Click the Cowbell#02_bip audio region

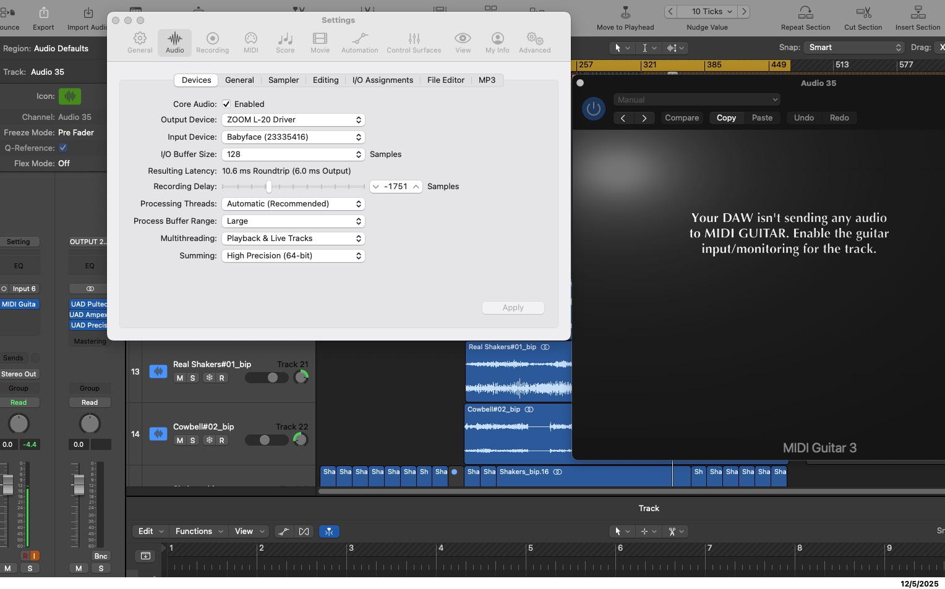(518, 433)
